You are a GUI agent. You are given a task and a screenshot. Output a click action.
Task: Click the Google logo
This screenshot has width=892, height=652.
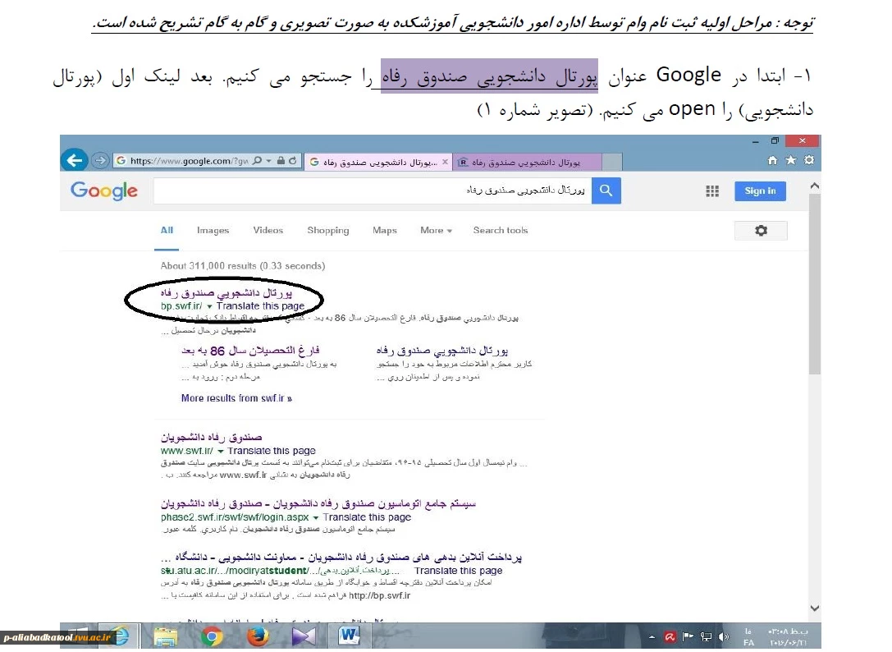pyautogui.click(x=104, y=191)
